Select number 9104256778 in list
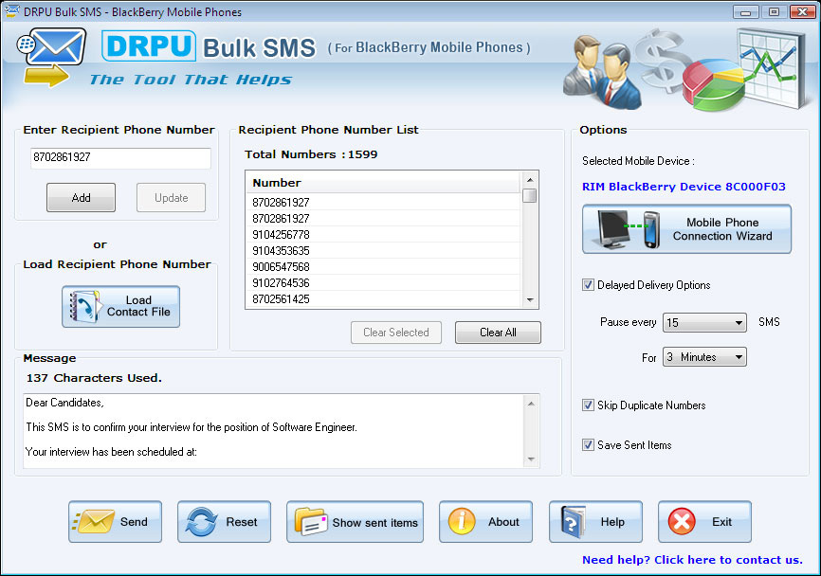Viewport: 821px width, 576px height. click(383, 234)
